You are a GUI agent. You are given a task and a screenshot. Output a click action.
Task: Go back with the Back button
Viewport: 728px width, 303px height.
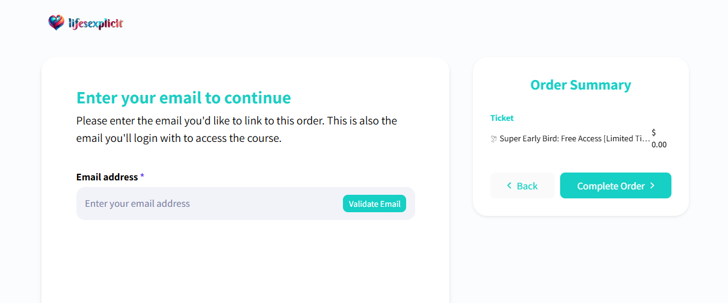522,186
